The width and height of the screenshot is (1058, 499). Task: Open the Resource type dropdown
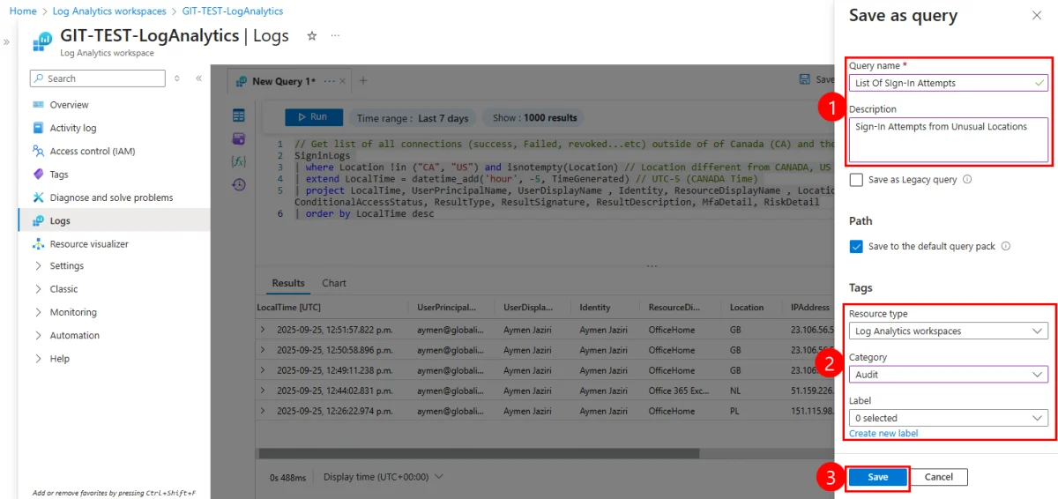pos(948,331)
